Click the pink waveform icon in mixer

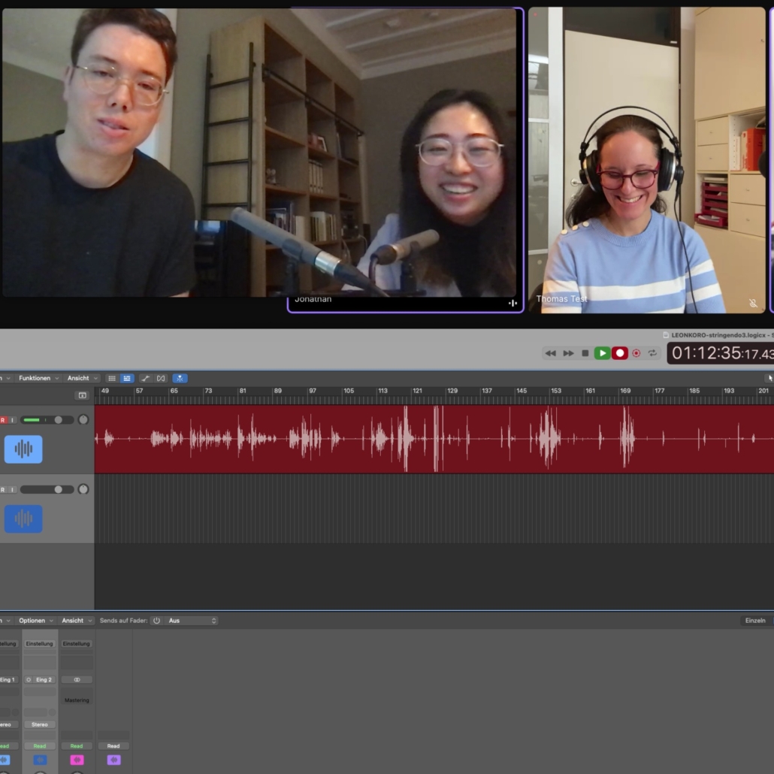pos(77,760)
